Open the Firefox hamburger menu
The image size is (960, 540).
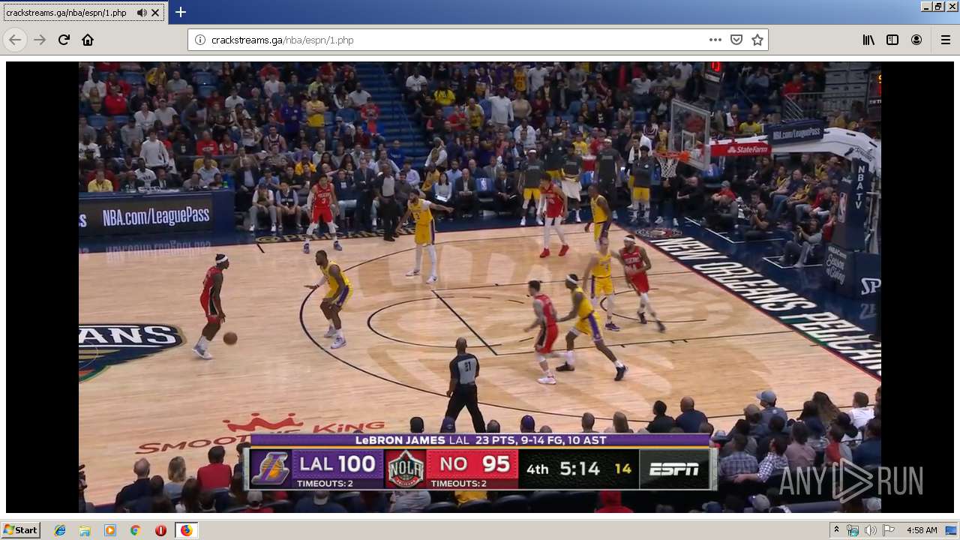[x=945, y=40]
